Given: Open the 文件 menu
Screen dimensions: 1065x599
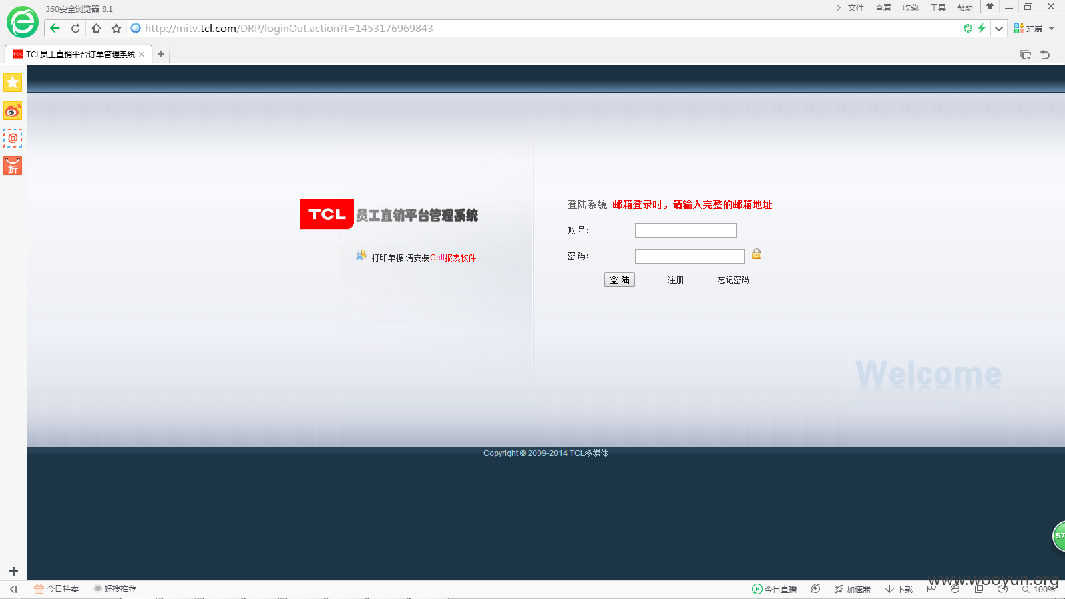Looking at the screenshot, I should coord(856,8).
